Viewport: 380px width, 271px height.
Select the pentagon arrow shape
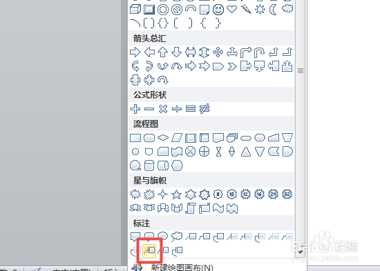218,66
